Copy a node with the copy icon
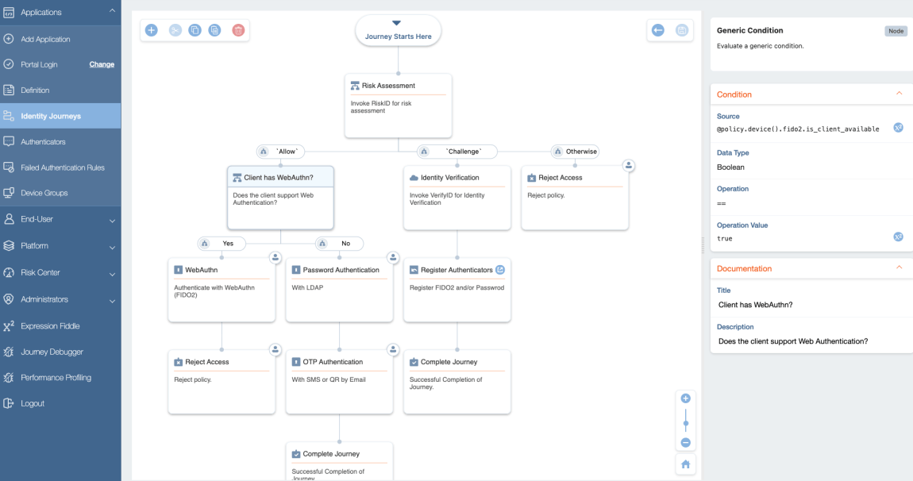This screenshot has height=481, width=913. (x=195, y=29)
